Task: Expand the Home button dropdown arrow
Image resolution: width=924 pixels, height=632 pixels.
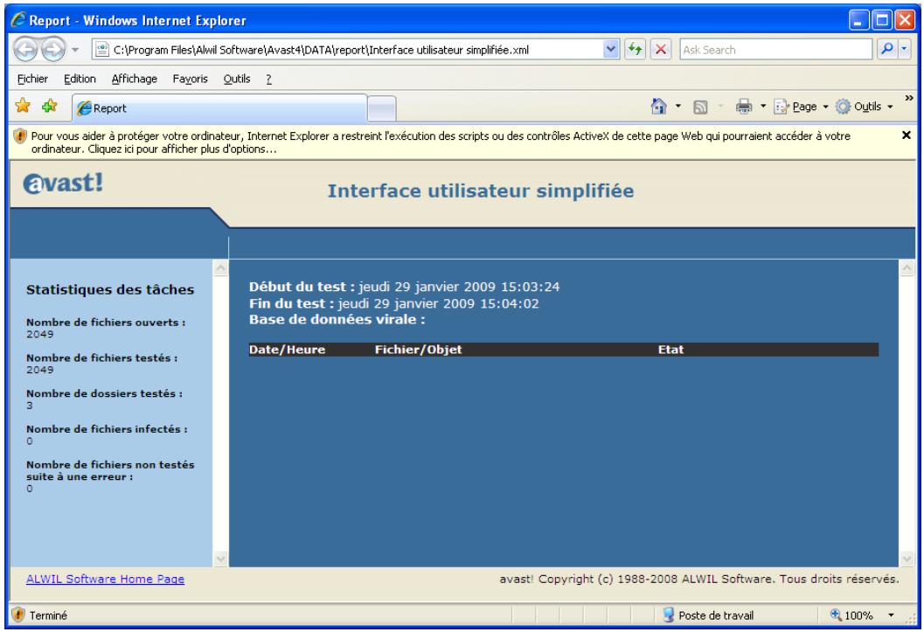Action: coord(677,107)
